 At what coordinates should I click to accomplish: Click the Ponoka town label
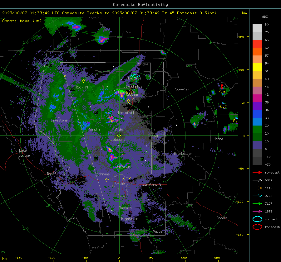pyautogui.click(x=142, y=64)
